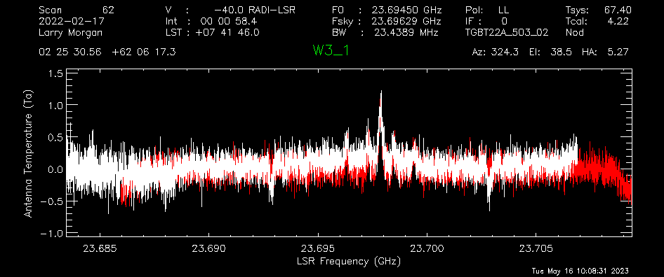Click y-axis tick label 0.0
The height and width of the screenshot is (277, 664).
click(x=55, y=169)
